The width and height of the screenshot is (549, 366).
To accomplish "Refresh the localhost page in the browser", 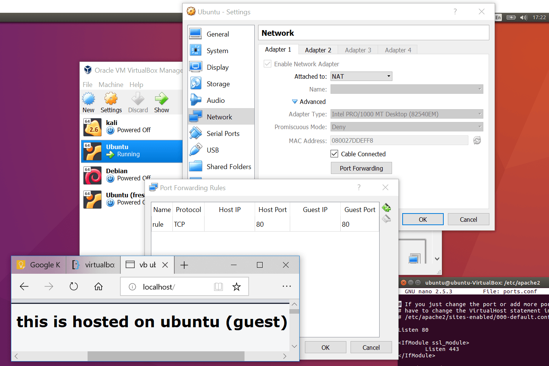I will (74, 287).
